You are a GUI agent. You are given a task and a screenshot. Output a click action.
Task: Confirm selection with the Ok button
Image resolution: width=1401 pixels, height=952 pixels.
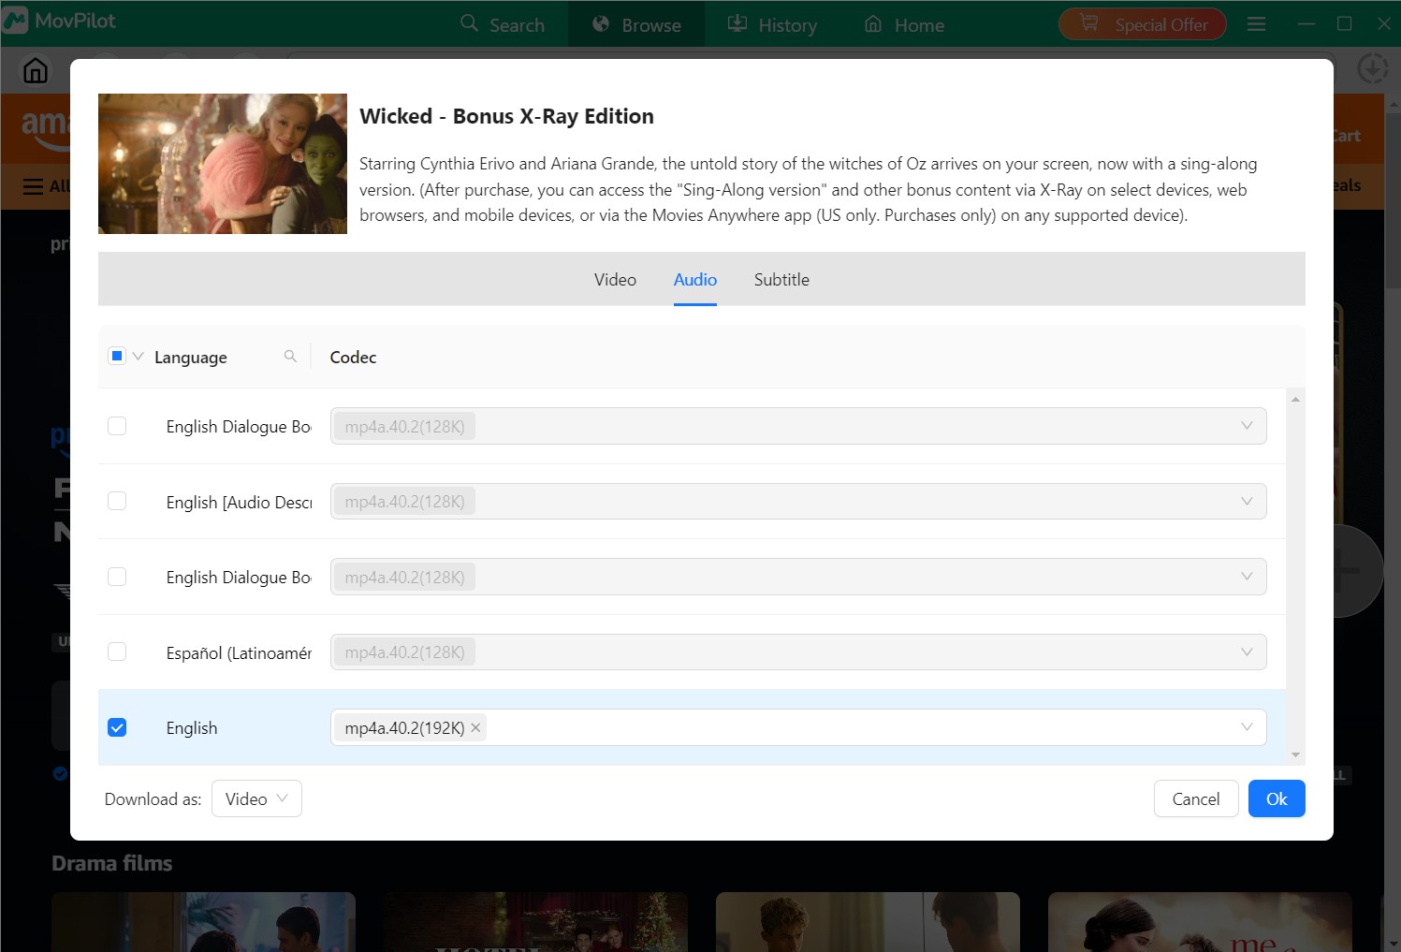(x=1276, y=798)
